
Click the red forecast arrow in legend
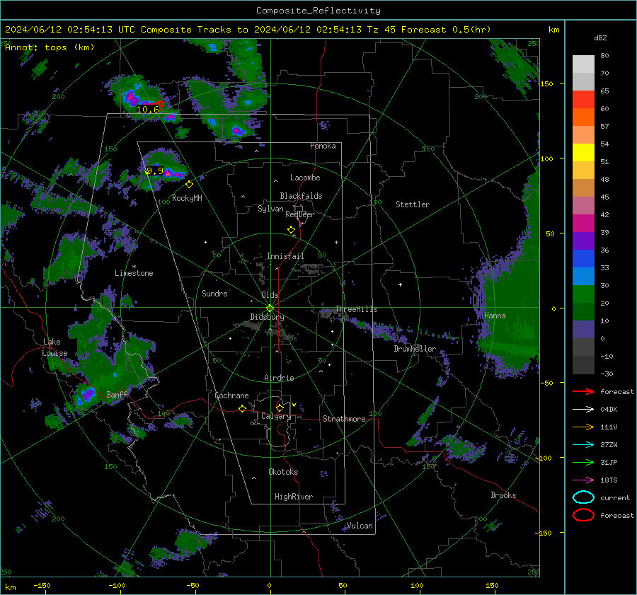point(583,391)
